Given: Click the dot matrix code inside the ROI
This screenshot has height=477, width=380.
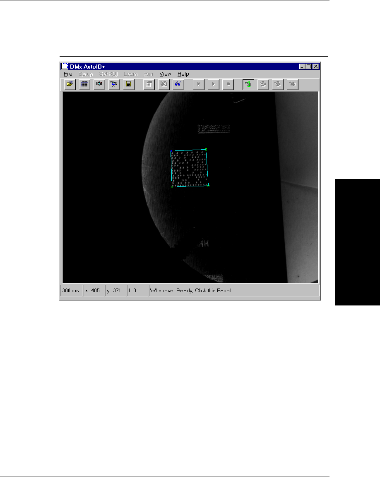Looking at the screenshot, I should (190, 168).
